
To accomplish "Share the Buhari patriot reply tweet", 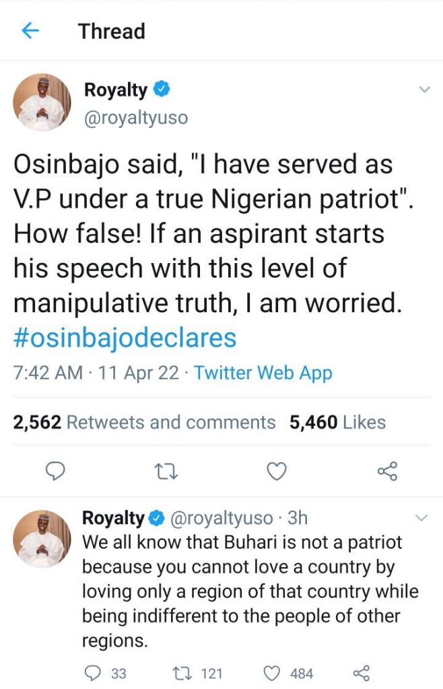I will 361,673.
